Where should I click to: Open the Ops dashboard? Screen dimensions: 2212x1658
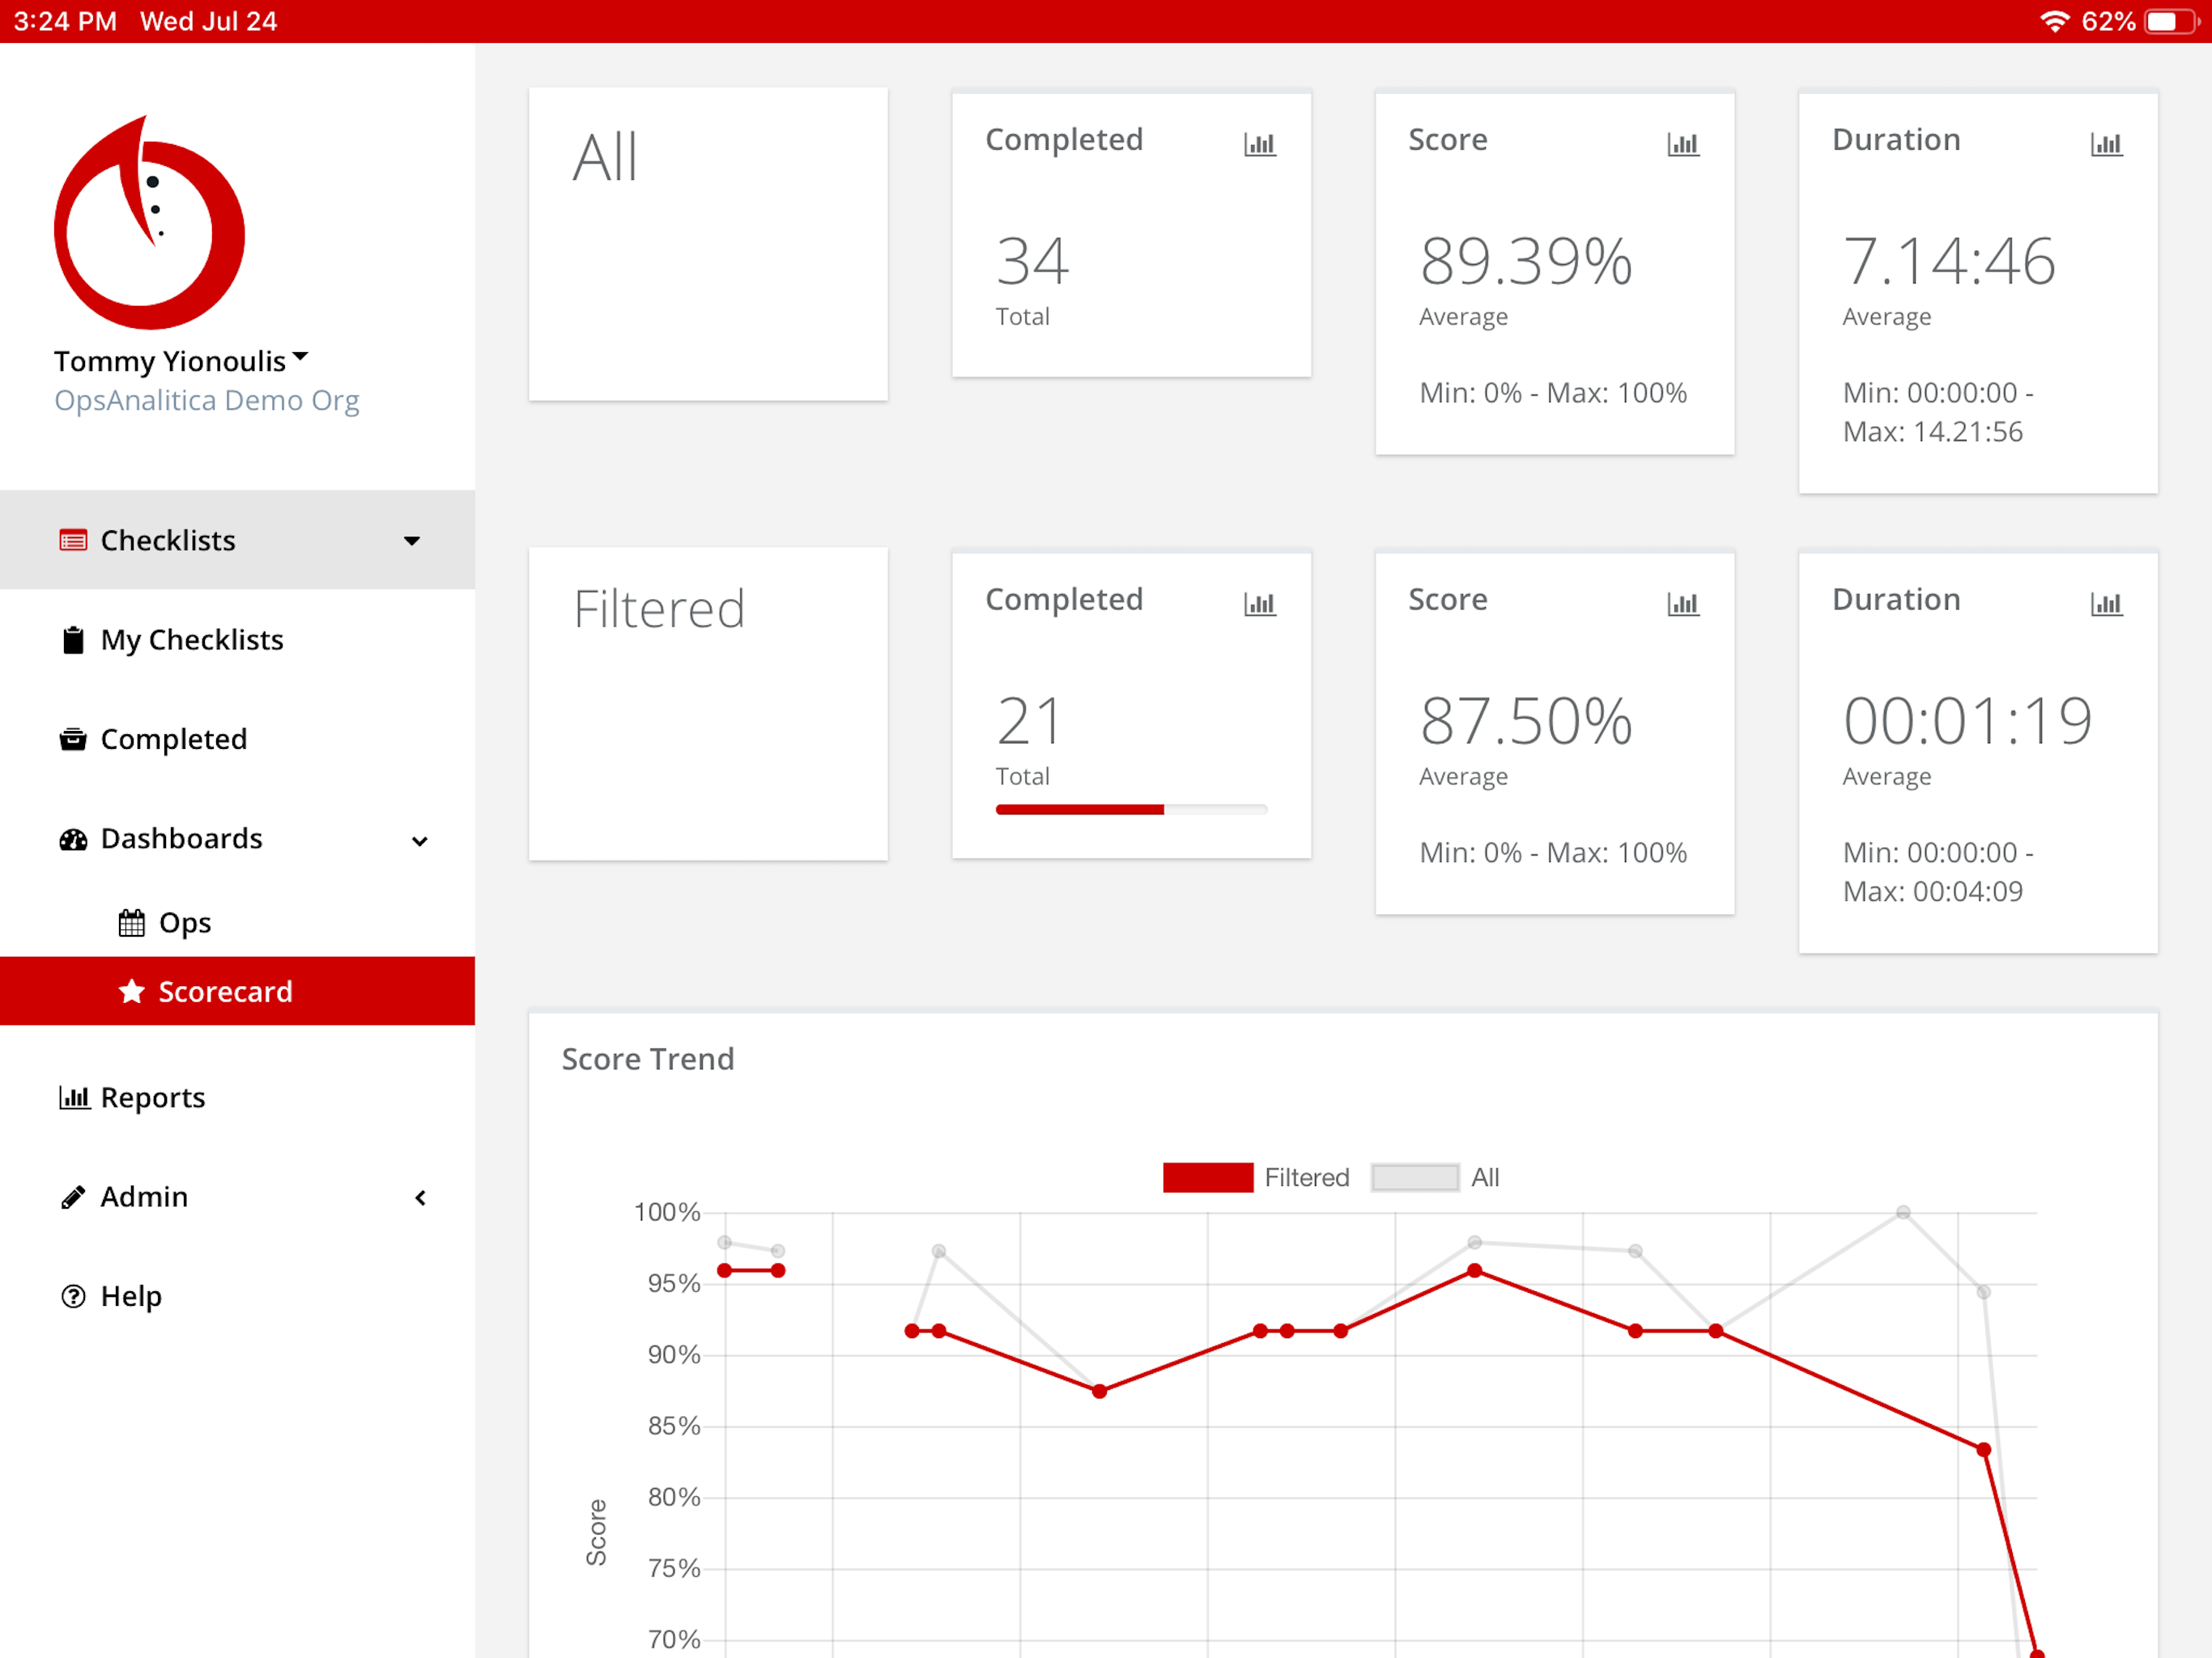[x=184, y=922]
